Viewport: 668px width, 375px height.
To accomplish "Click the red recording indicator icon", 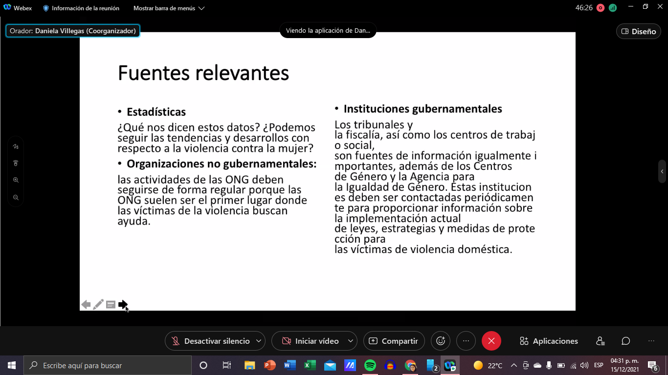I will [601, 8].
